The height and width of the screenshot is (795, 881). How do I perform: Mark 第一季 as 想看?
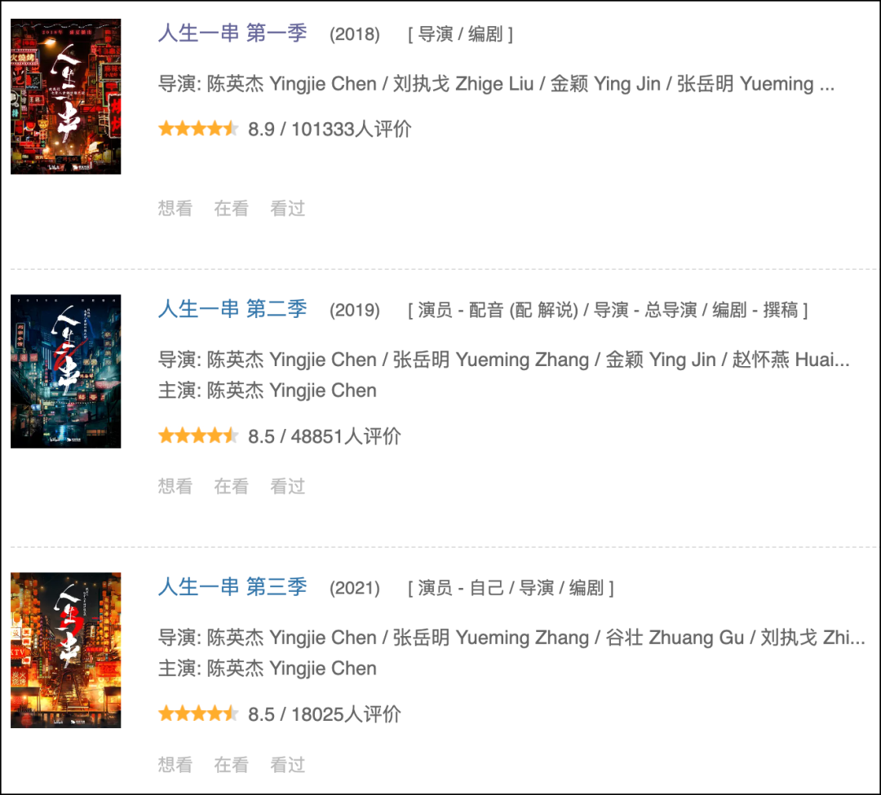click(175, 208)
